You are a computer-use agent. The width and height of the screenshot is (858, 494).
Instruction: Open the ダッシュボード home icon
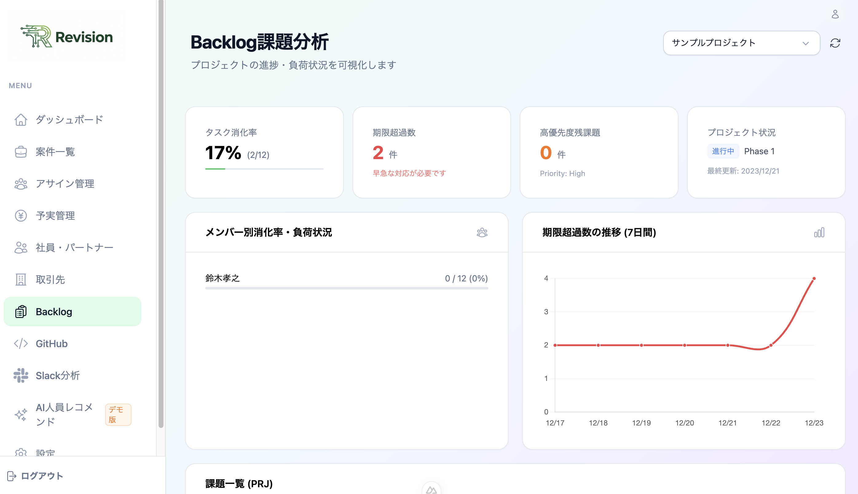pyautogui.click(x=21, y=120)
